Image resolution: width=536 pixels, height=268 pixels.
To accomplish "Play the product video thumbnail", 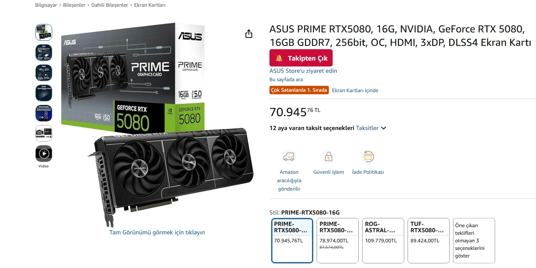I will (44, 154).
